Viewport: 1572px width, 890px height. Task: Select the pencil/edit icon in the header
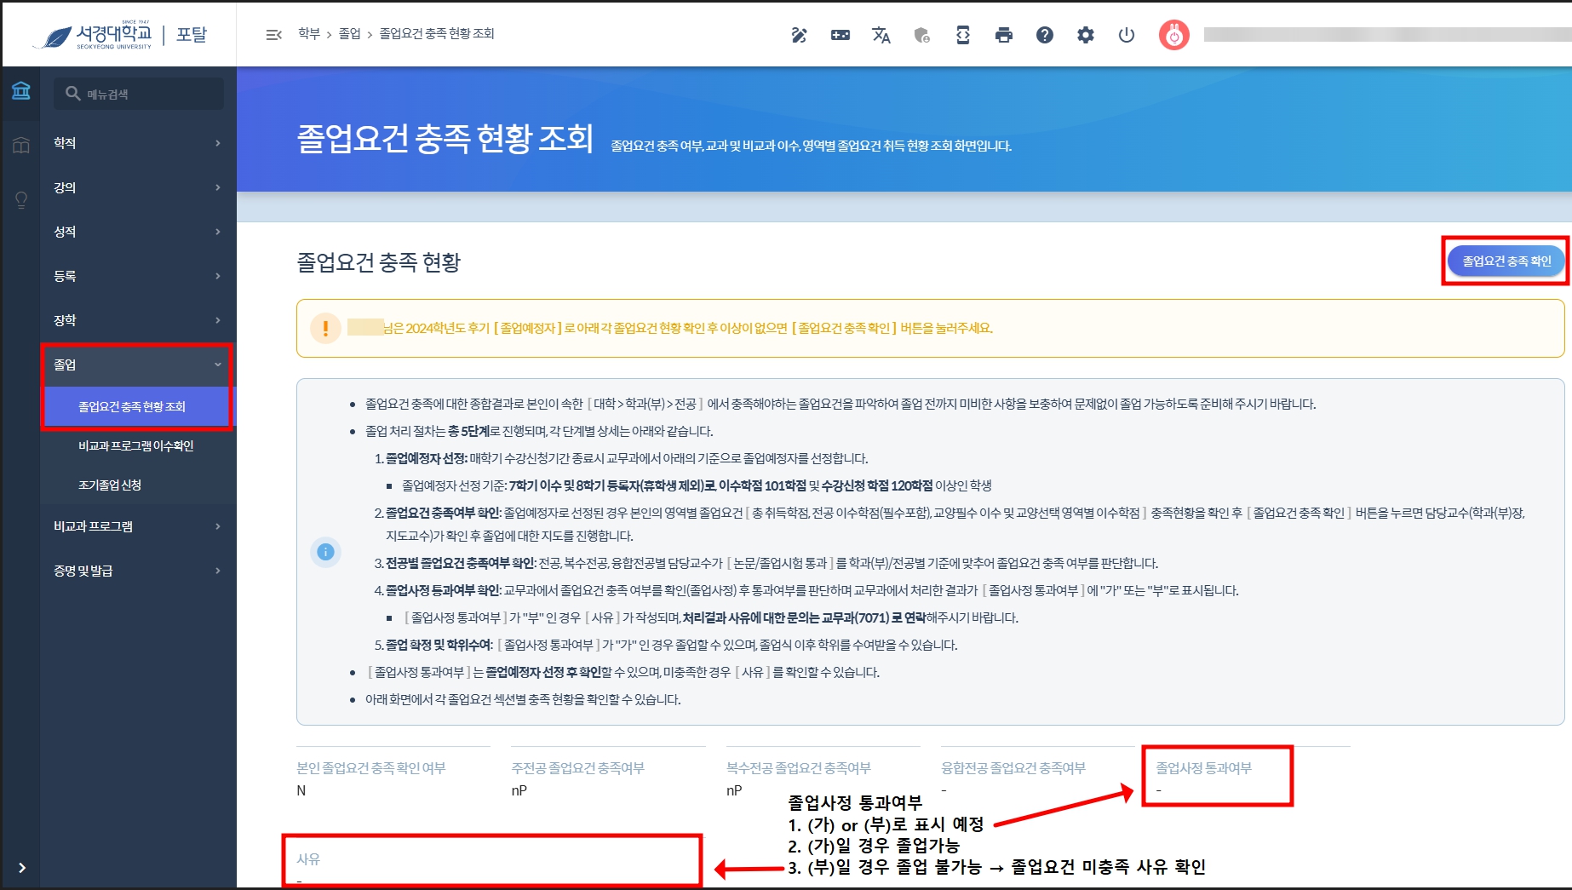pos(800,35)
